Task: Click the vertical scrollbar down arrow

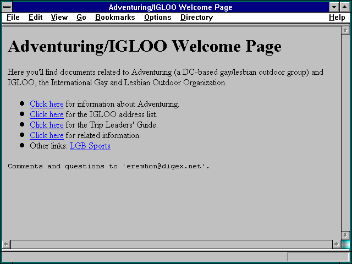Action: pyautogui.click(x=345, y=235)
